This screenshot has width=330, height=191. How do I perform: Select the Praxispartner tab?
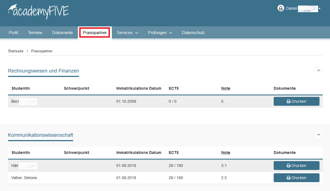pyautogui.click(x=95, y=33)
